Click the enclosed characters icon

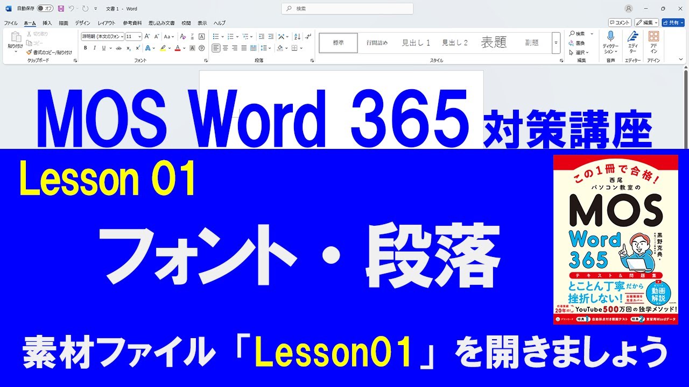(x=202, y=48)
